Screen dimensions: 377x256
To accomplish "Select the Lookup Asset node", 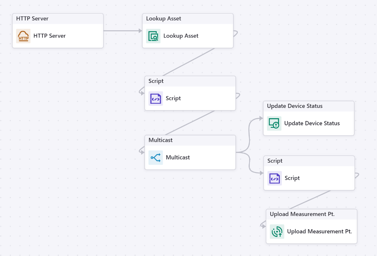I will point(188,30).
